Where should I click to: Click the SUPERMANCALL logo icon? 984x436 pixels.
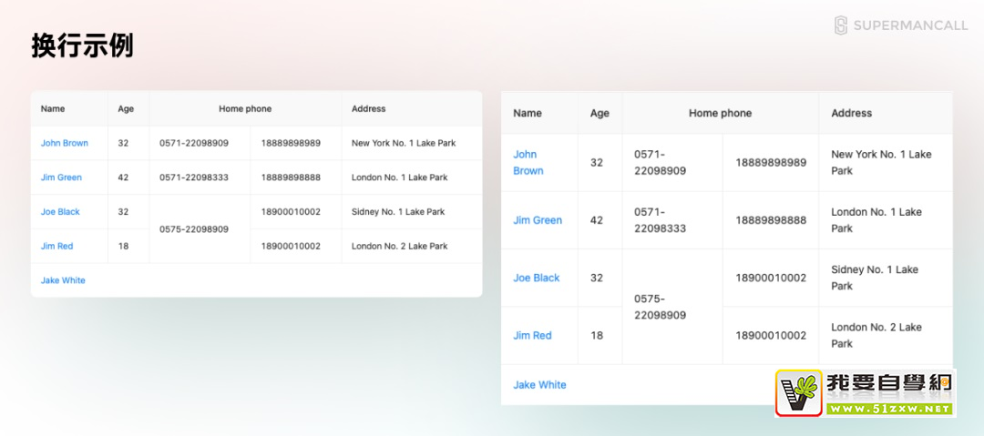[x=841, y=25]
